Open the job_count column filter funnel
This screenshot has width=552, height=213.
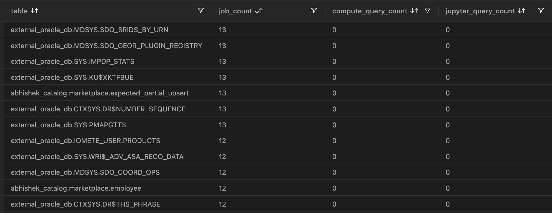[314, 11]
